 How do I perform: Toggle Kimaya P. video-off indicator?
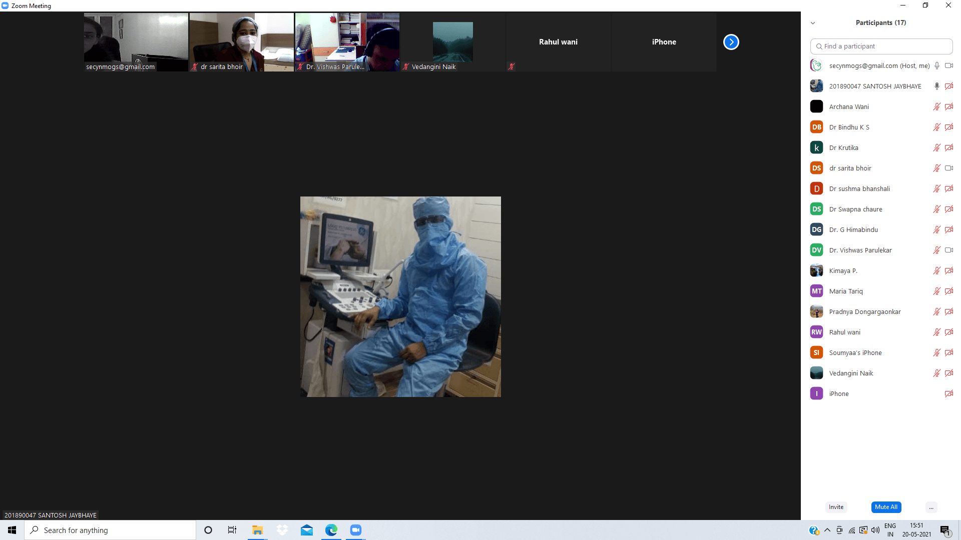[x=948, y=270]
